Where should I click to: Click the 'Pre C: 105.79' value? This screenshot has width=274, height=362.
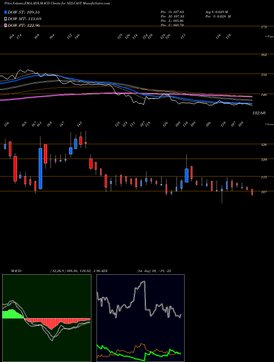coord(172,25)
